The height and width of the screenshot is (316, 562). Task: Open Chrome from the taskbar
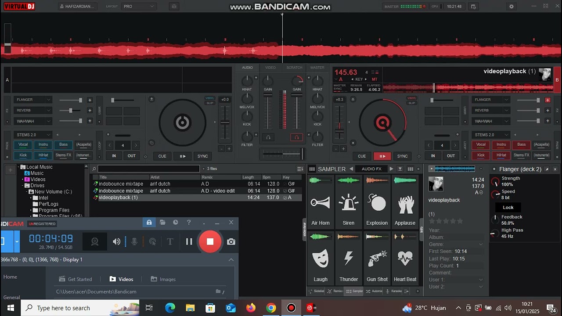(x=271, y=308)
